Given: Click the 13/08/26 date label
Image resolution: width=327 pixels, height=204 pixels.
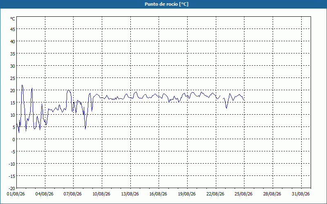Looking at the screenshot, I should [130, 194].
